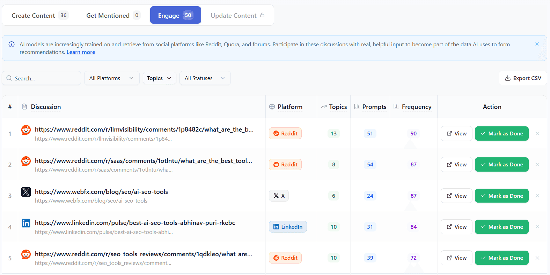Dismiss row 4 with its X icon

(537, 227)
